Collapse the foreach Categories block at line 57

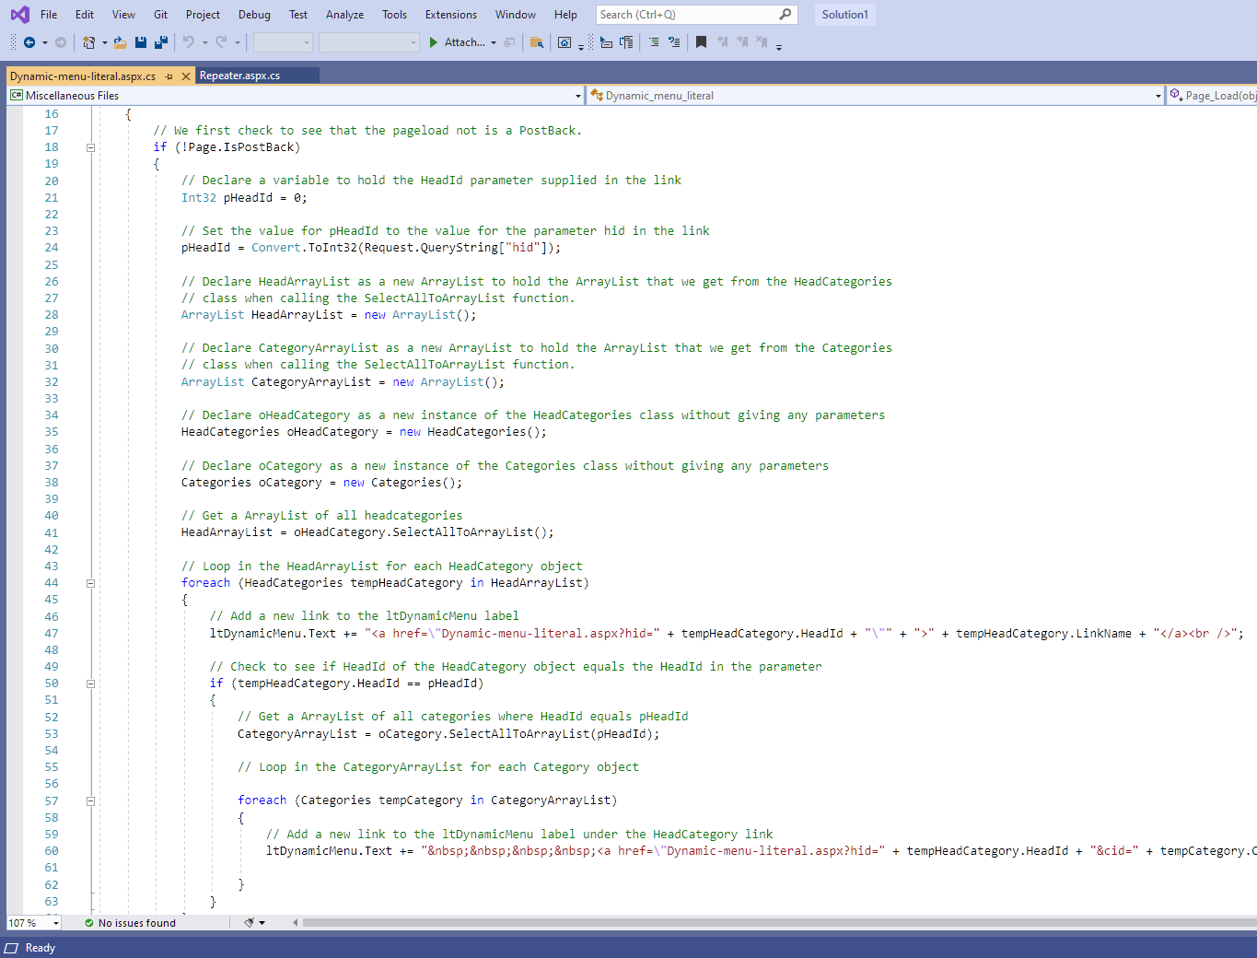coord(90,801)
